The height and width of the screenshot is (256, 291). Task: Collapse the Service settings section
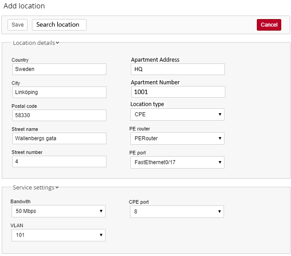35,188
